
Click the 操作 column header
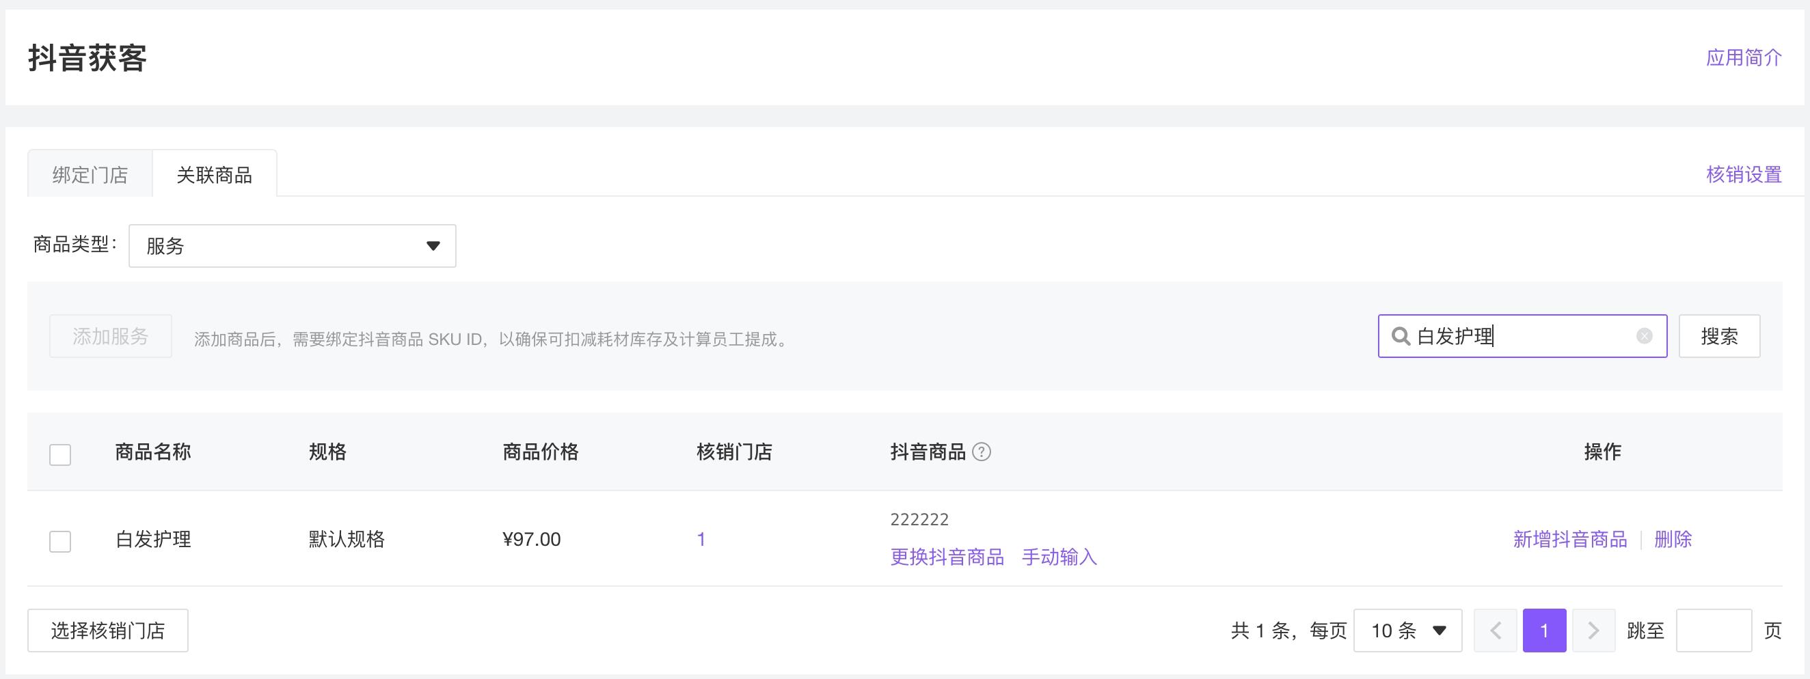1603,452
